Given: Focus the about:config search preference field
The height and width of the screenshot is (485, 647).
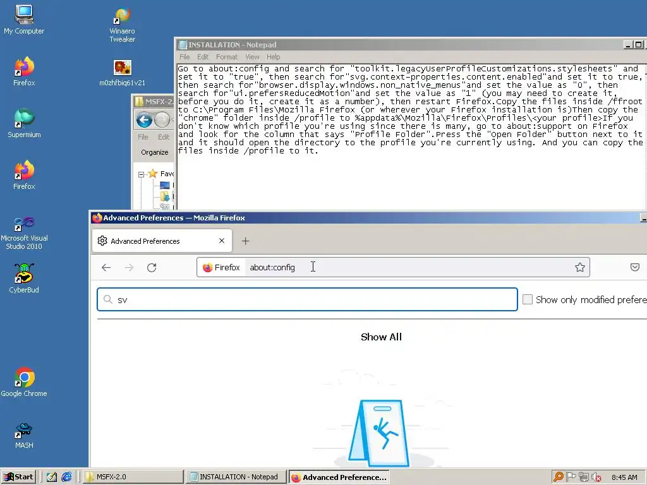Looking at the screenshot, I should tap(307, 299).
